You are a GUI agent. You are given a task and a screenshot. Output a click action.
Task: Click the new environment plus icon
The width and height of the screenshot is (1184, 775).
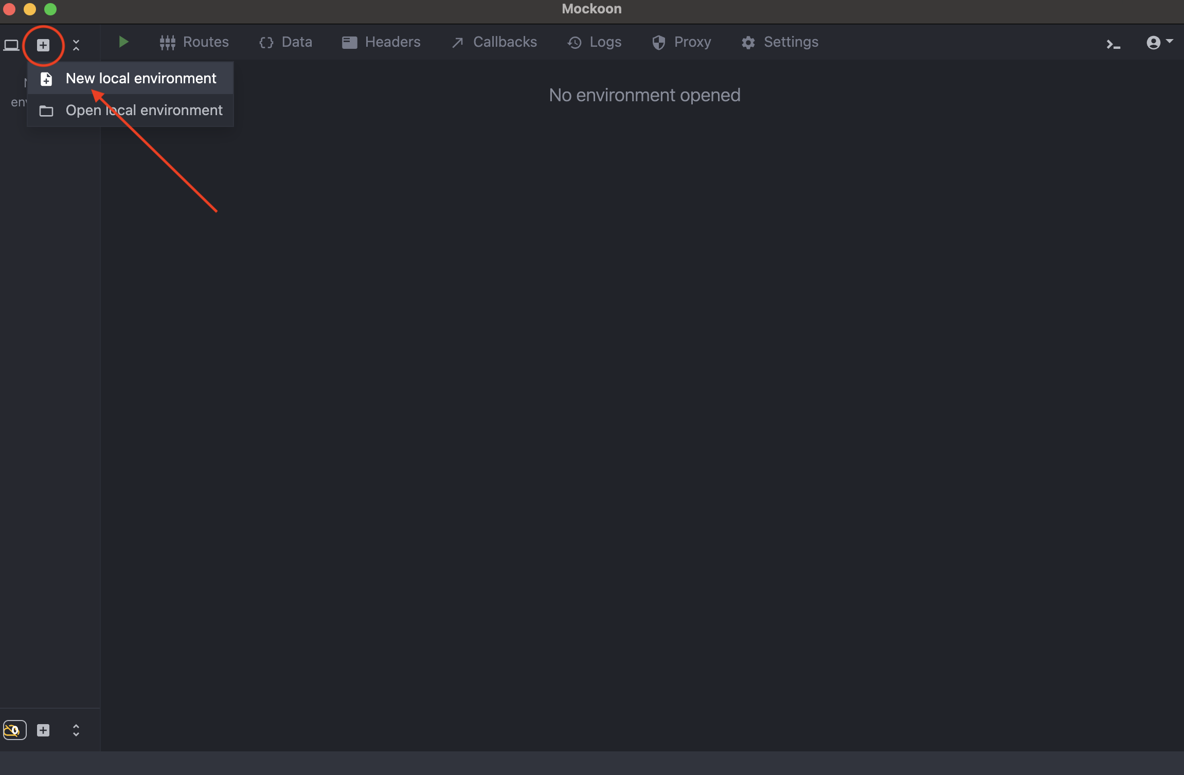pos(43,45)
